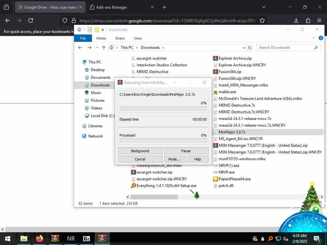Open the Firefox hamburger menu

pos(319,20)
